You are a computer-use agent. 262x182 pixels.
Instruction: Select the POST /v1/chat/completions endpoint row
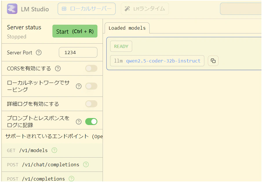52,165
